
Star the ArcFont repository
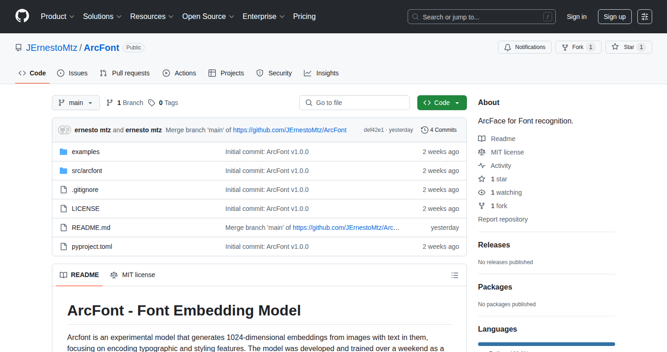pyautogui.click(x=629, y=47)
